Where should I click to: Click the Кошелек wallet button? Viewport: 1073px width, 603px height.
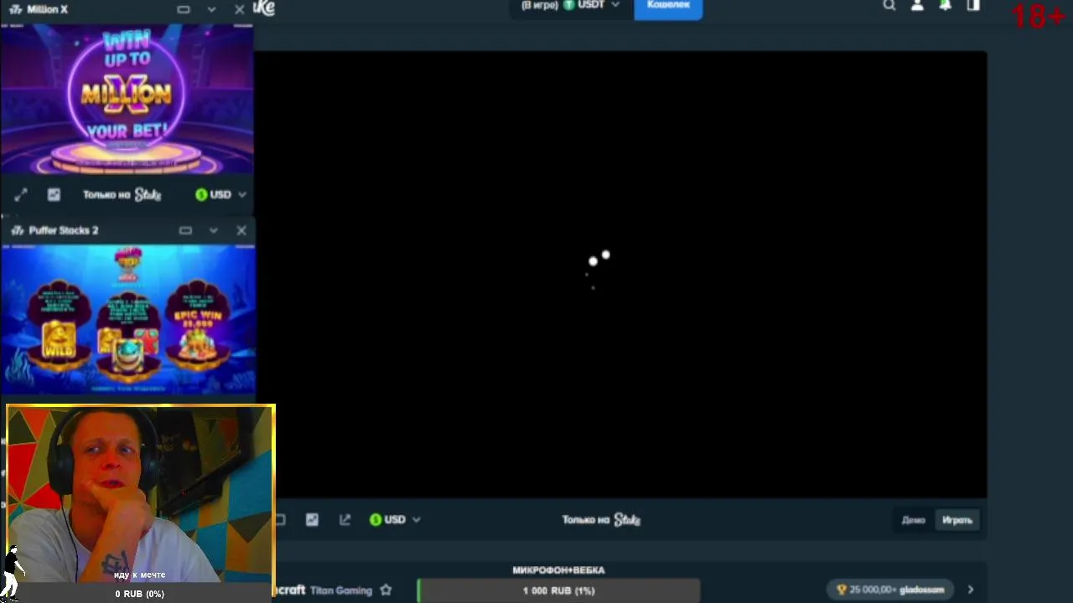[x=668, y=7]
